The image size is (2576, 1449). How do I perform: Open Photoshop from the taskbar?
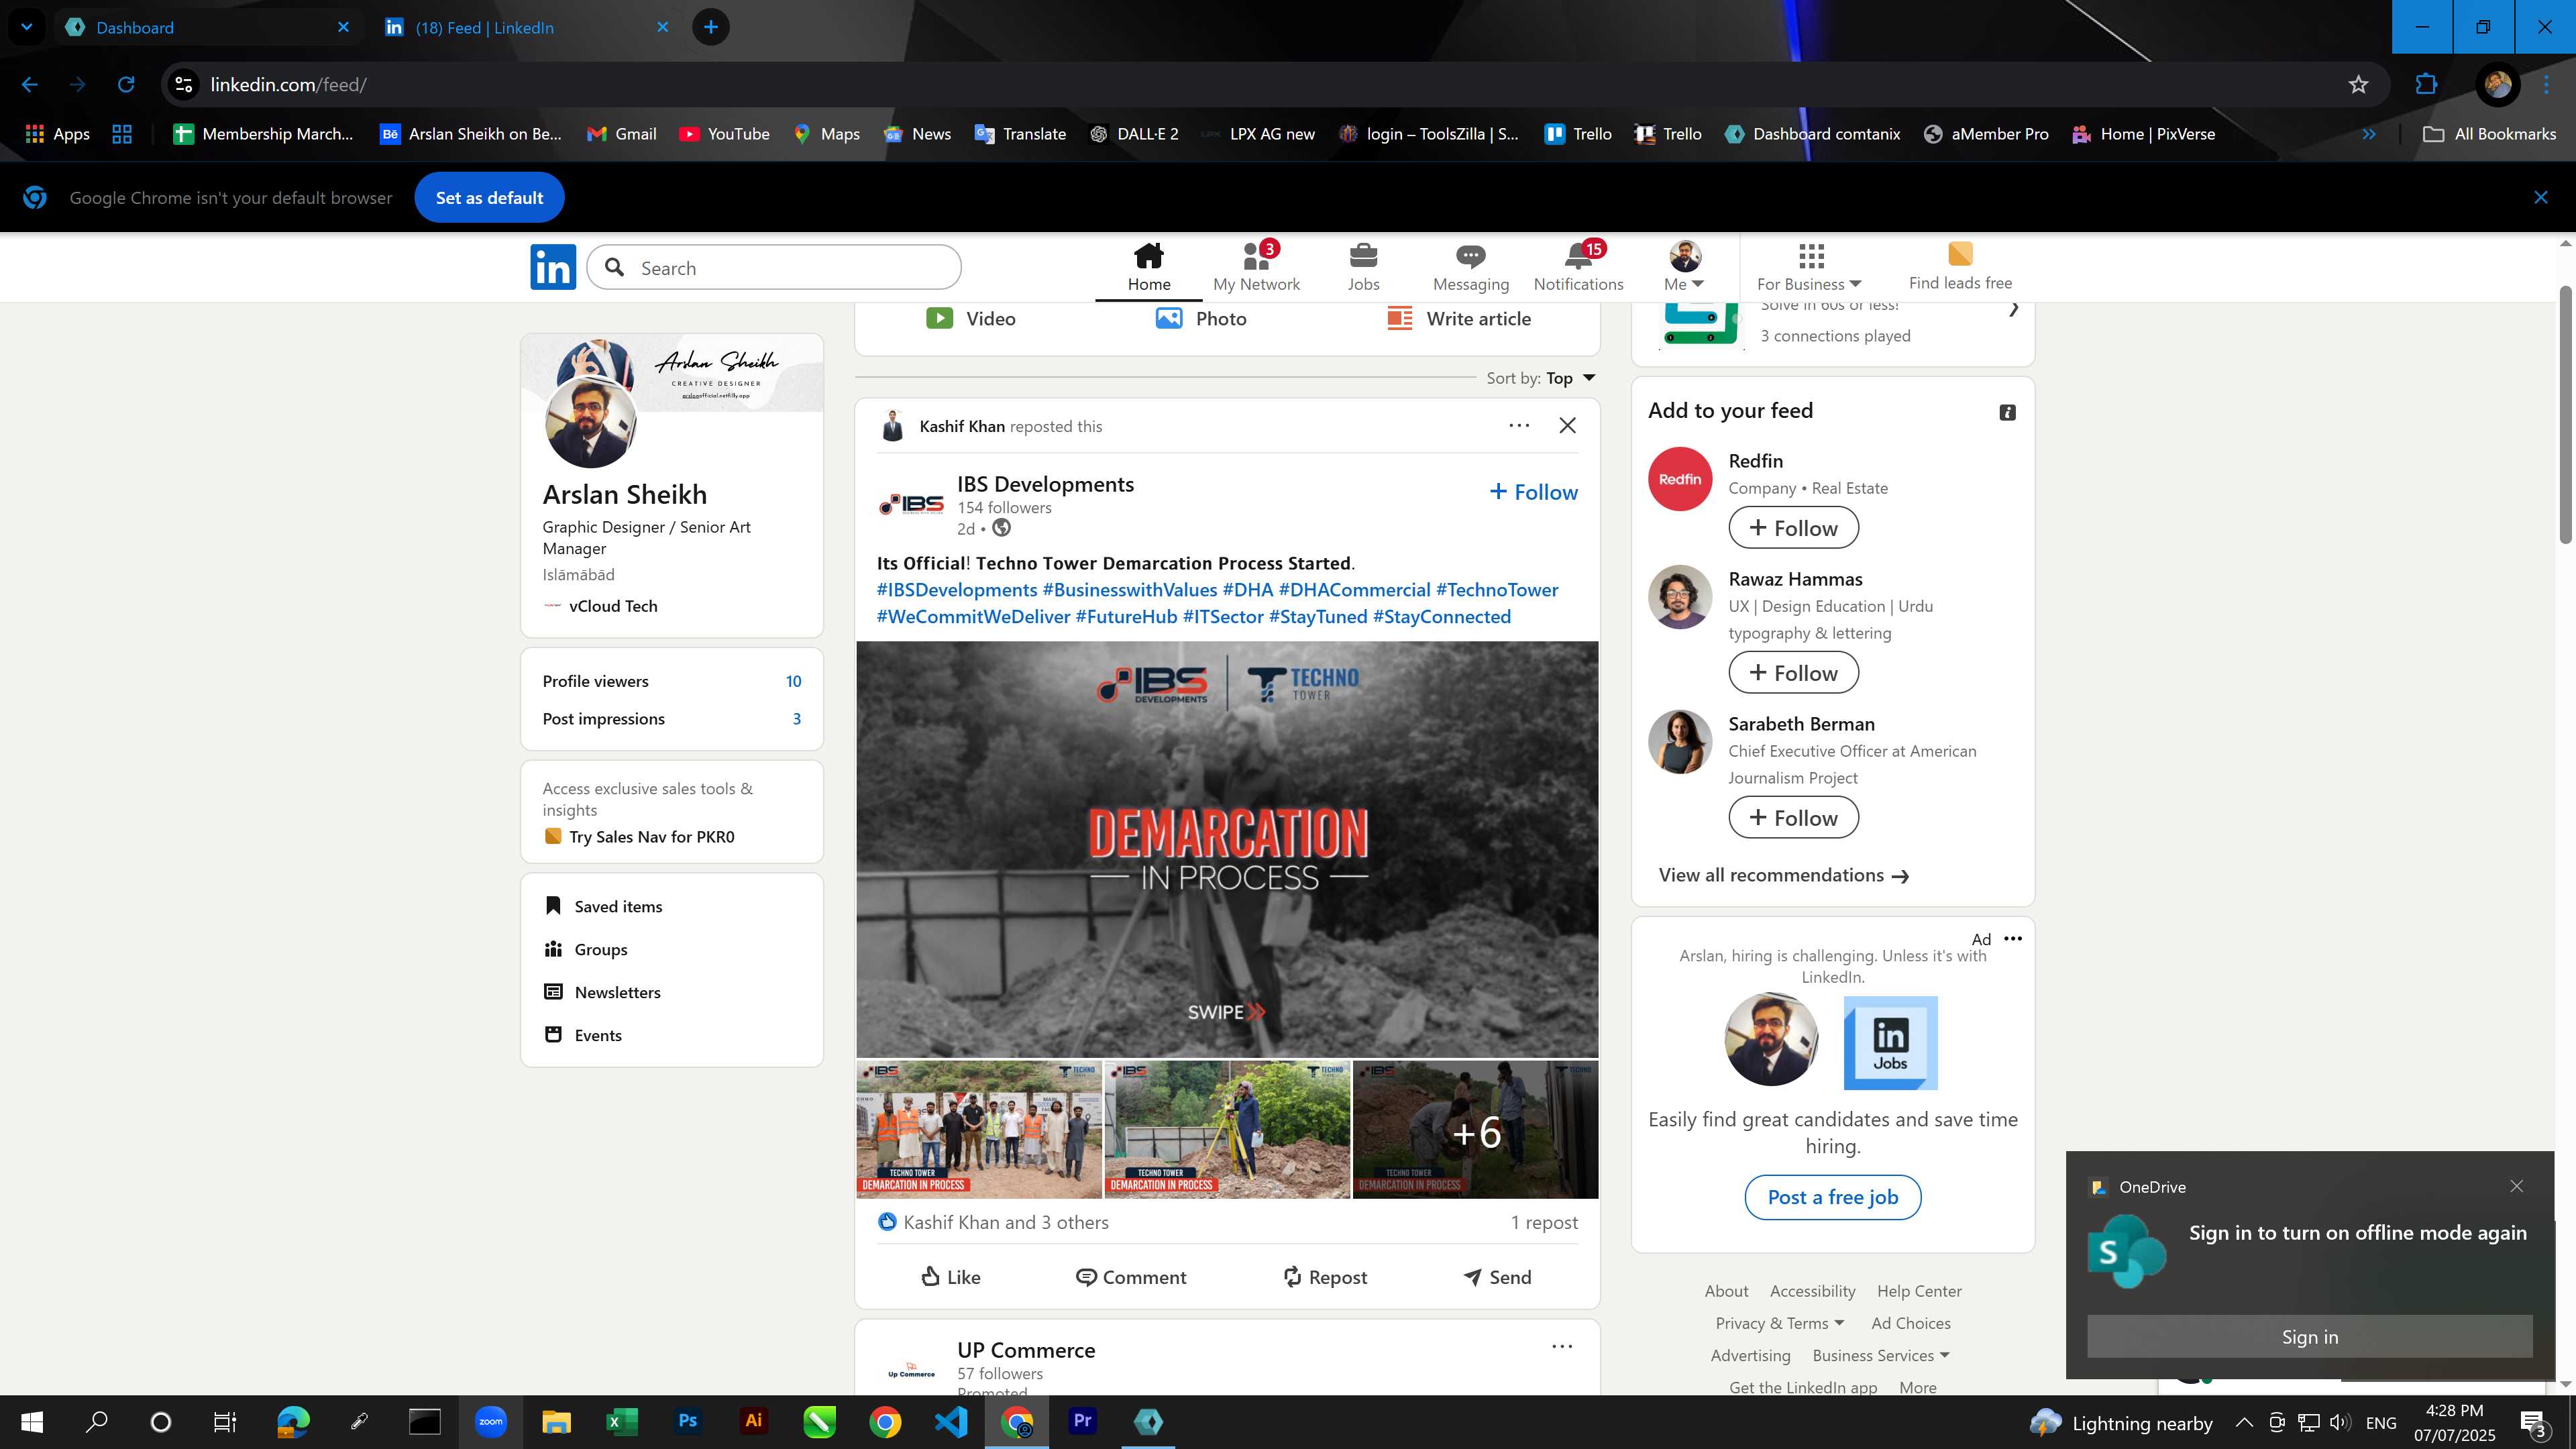[687, 1422]
